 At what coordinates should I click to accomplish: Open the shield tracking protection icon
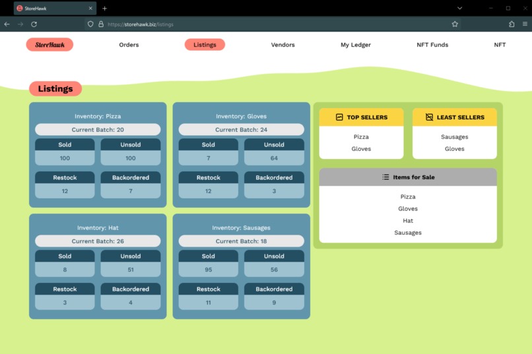coord(90,24)
